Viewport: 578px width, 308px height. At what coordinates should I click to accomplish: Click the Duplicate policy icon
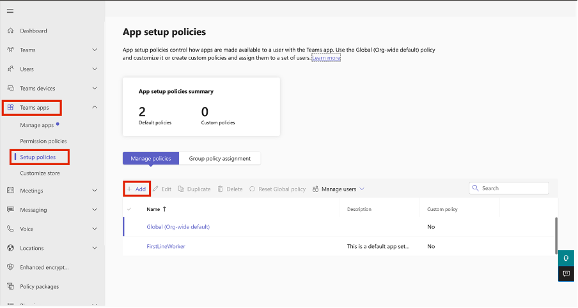(x=181, y=189)
